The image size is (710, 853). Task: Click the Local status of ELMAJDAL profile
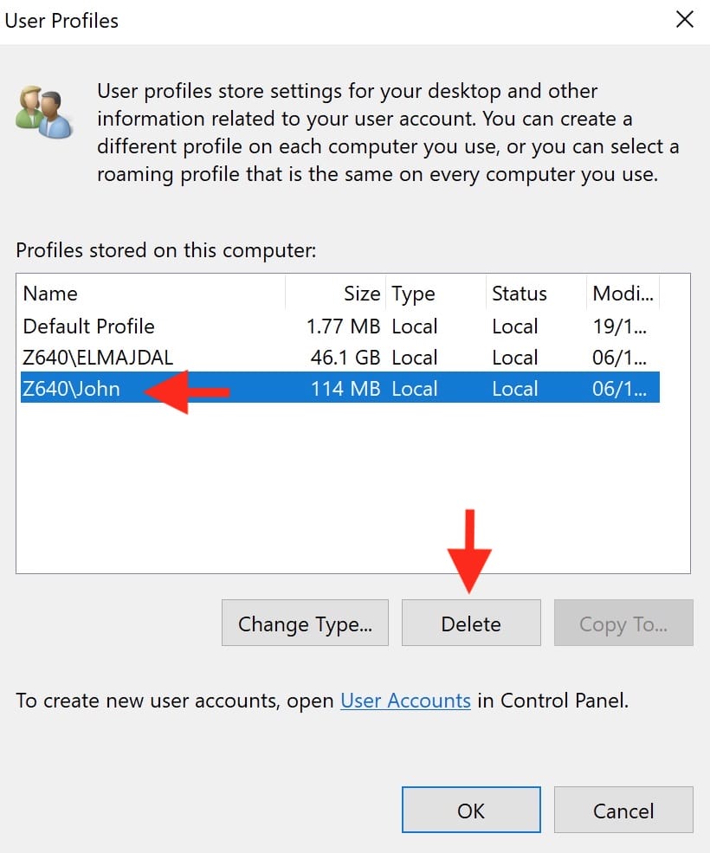pos(515,357)
